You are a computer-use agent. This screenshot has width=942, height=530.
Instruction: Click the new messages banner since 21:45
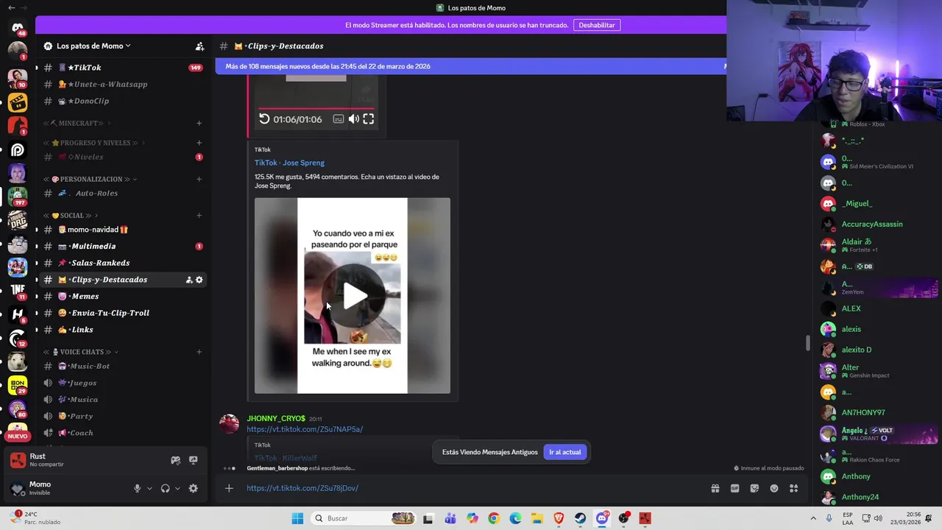tap(471, 66)
